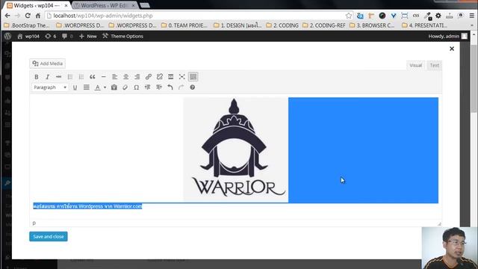
Task: Insert a special character (omega)
Action: coord(137,87)
